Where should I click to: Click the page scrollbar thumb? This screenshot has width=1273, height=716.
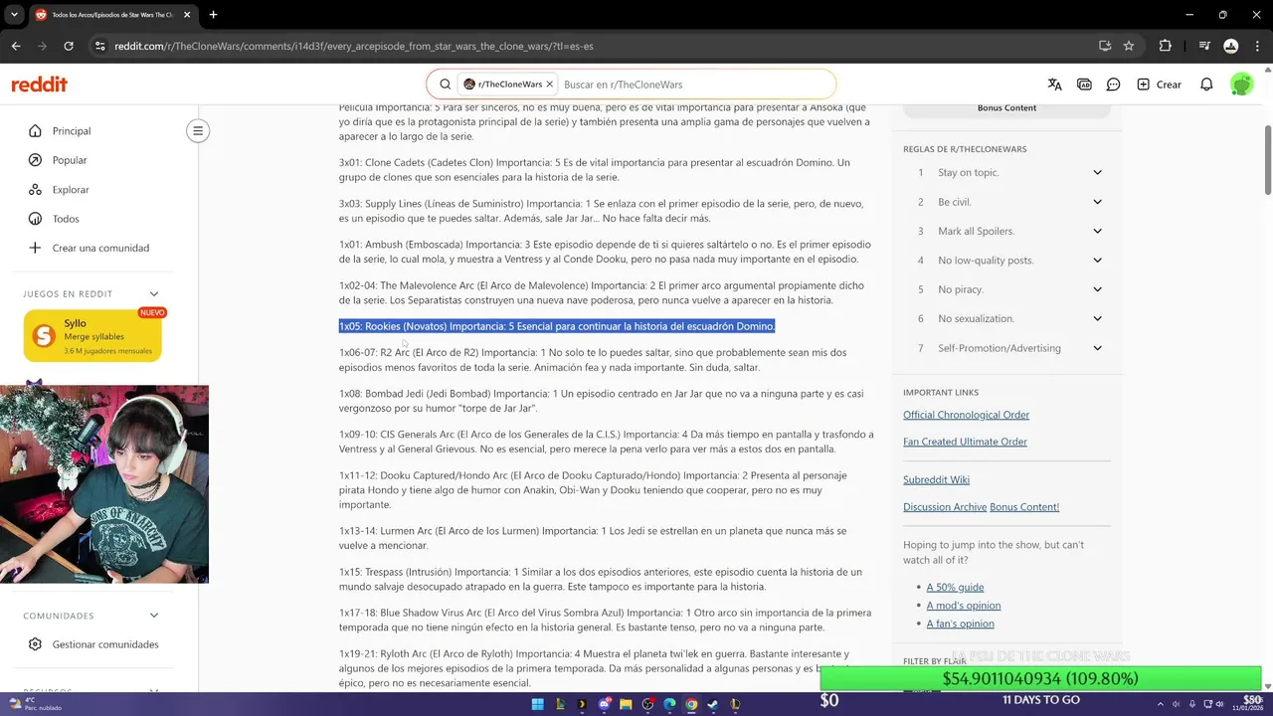(x=1267, y=159)
